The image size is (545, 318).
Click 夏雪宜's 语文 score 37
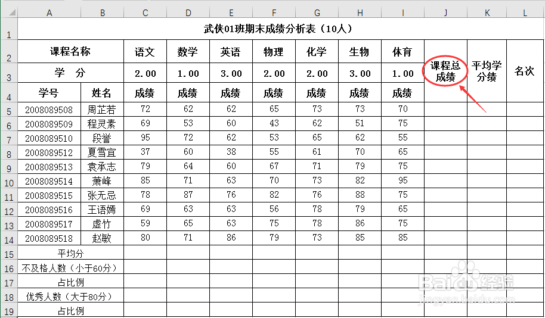pos(145,152)
